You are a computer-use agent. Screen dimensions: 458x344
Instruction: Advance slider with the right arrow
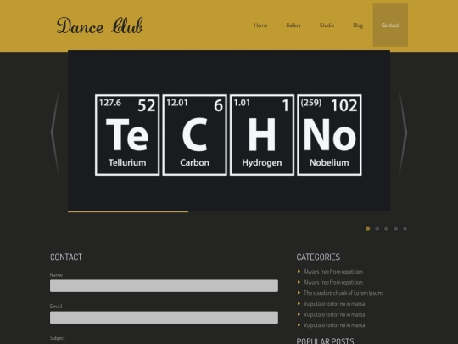[403, 132]
